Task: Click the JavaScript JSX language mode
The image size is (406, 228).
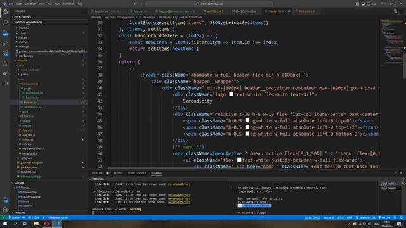Action: pyautogui.click(x=367, y=217)
